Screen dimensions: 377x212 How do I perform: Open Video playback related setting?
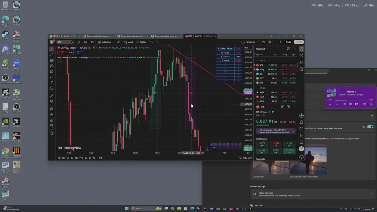coord(313,194)
